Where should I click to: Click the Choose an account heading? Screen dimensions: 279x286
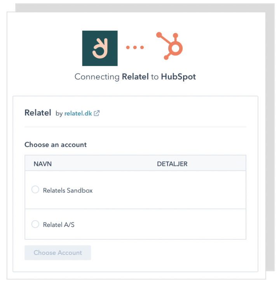[56, 145]
